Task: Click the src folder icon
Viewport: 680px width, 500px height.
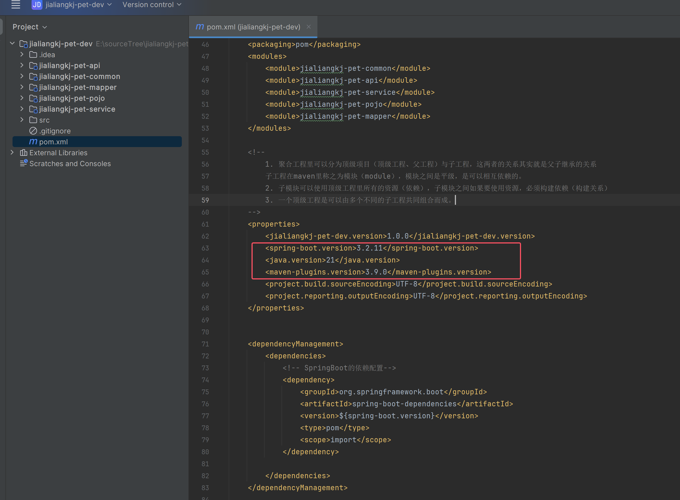Action: click(x=33, y=120)
